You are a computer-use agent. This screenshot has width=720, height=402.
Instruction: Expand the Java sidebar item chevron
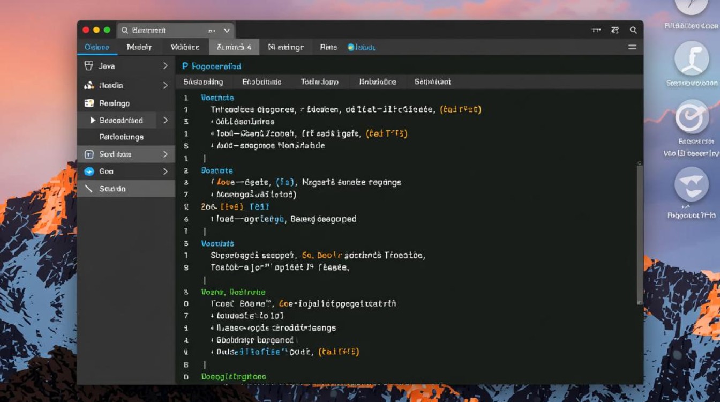coord(165,66)
